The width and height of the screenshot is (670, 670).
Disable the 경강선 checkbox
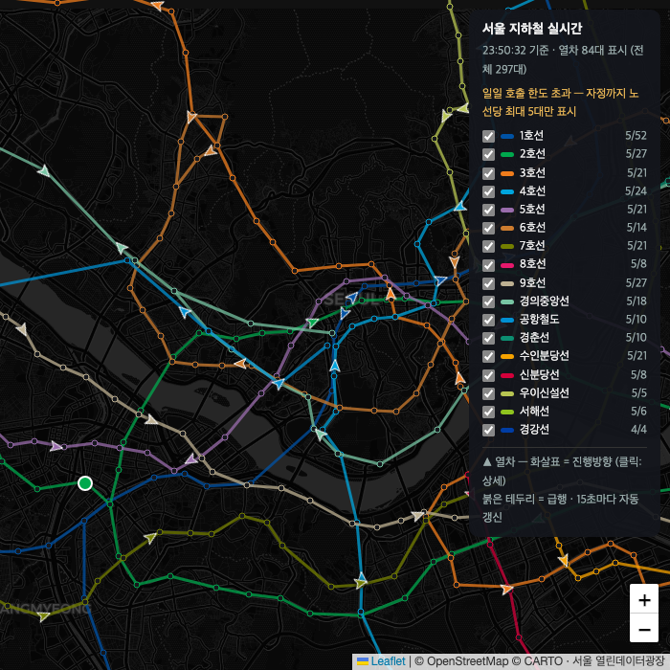pos(488,430)
